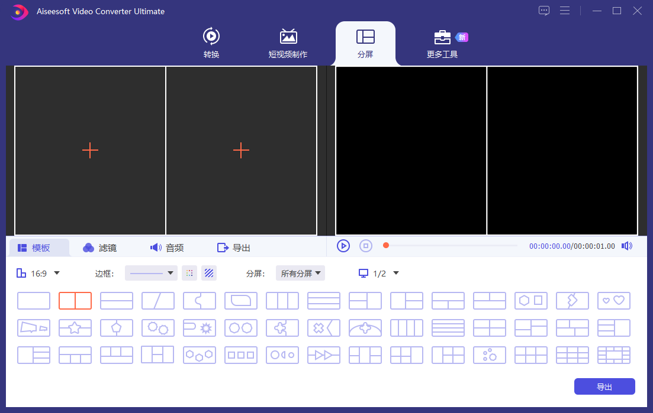Mute preview audio with the speaker icon
This screenshot has width=653, height=413.
coord(626,246)
